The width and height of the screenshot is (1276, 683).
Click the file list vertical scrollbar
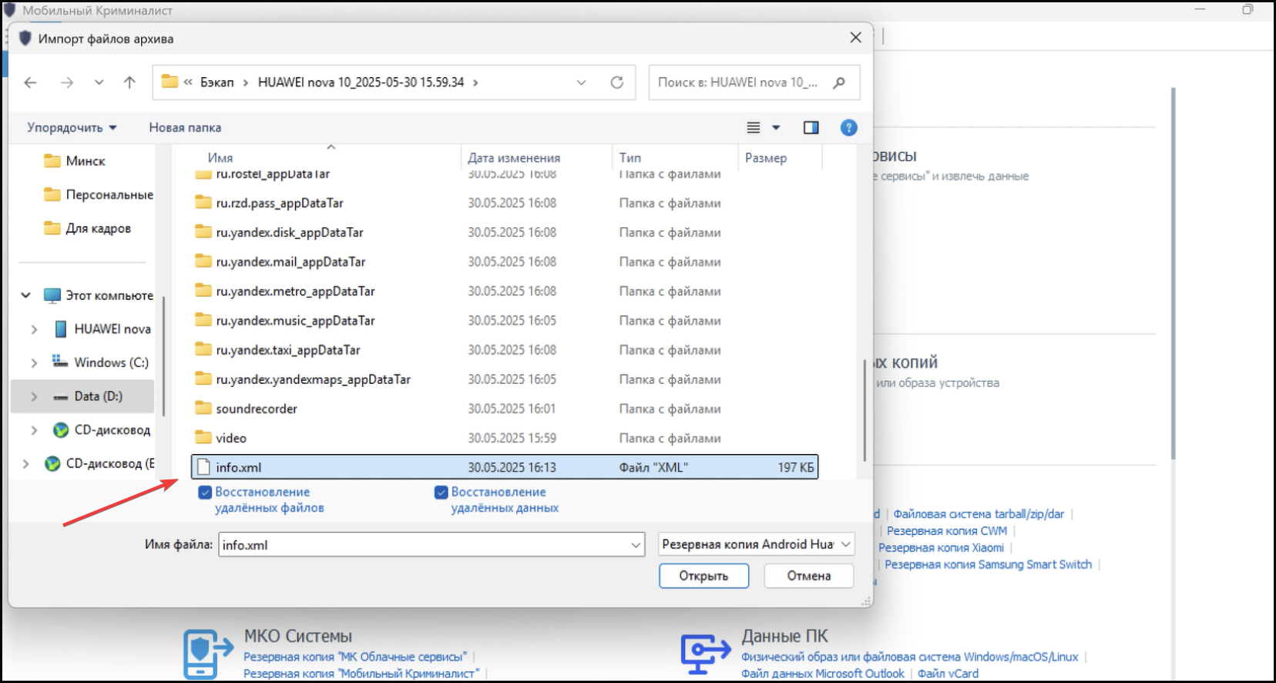[864, 409]
